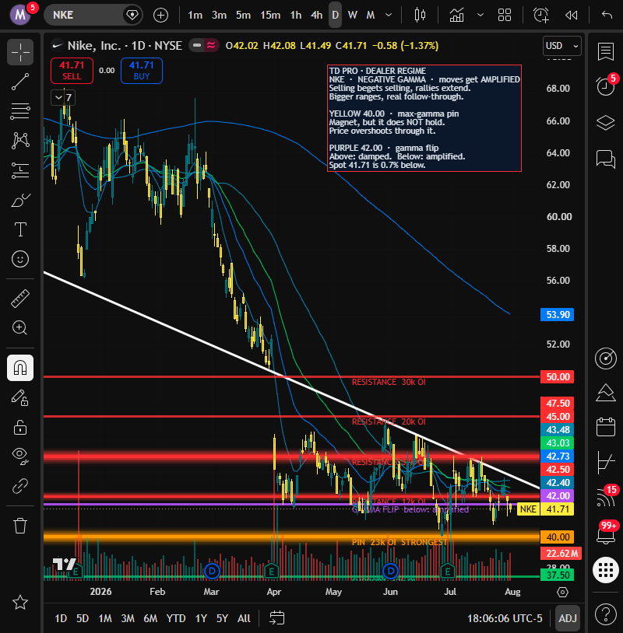
Task: Set date range to YTD
Action: pos(176,618)
